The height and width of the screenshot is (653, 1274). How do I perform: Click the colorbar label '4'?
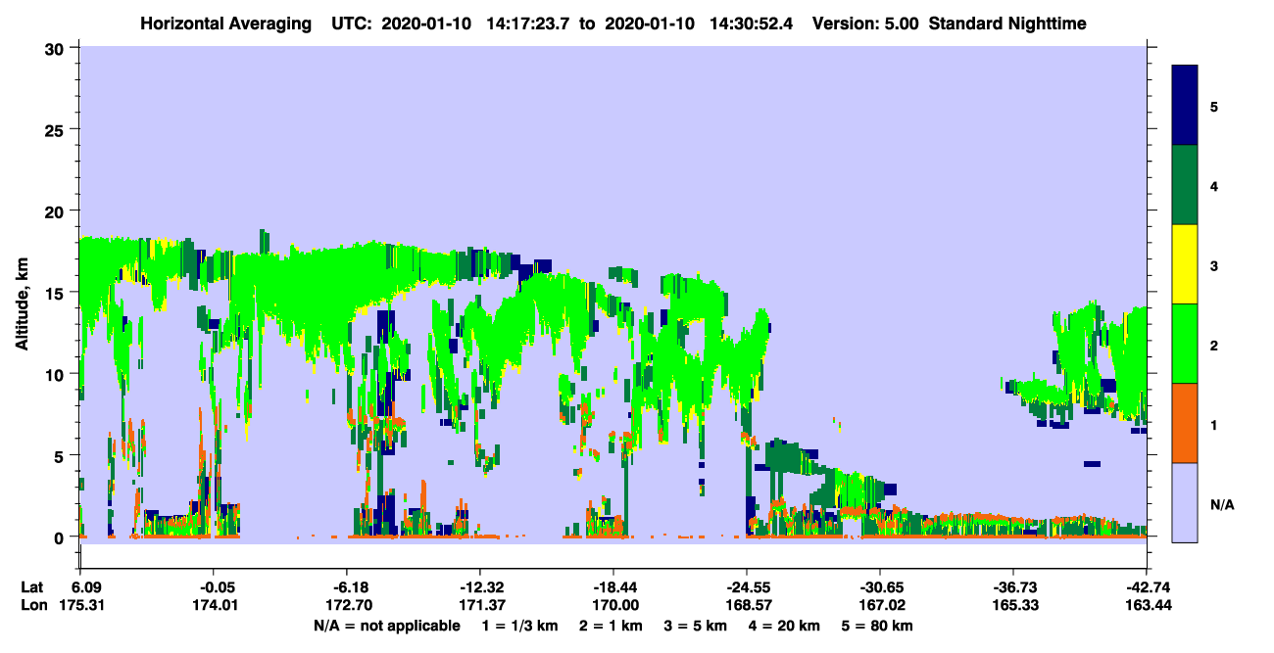click(x=1214, y=185)
